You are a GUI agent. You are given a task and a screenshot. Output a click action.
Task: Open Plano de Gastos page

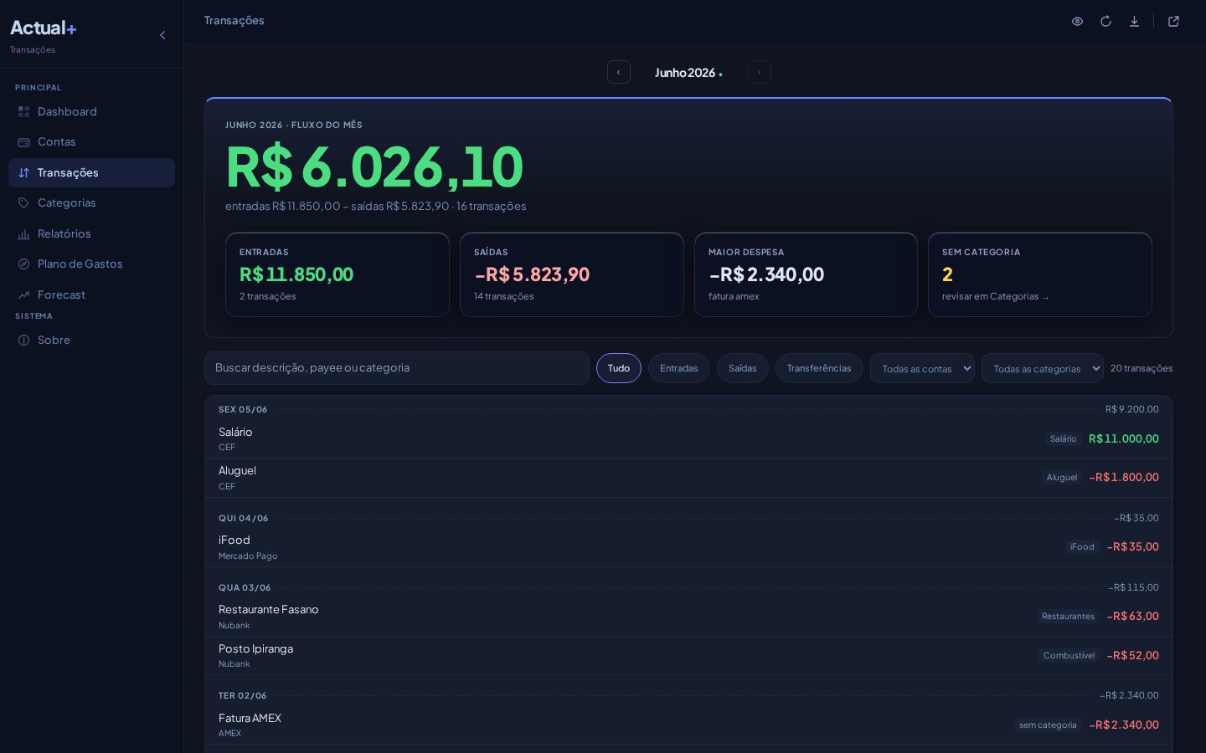(x=91, y=264)
